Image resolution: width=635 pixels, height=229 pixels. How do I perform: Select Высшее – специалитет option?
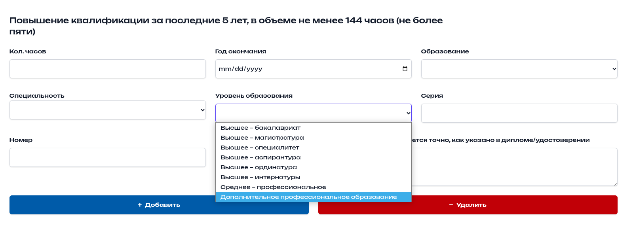coord(260,148)
